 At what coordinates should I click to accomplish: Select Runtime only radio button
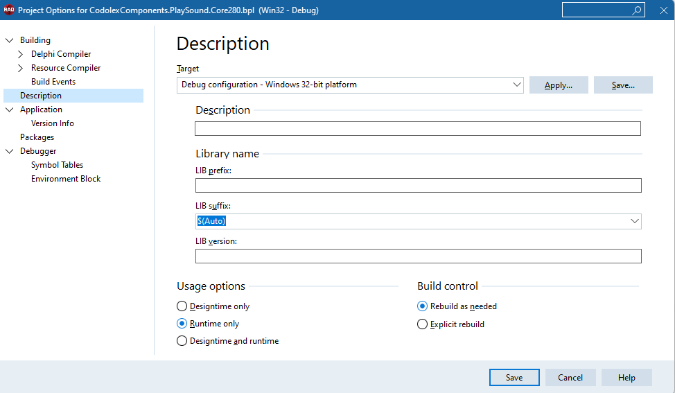(182, 323)
